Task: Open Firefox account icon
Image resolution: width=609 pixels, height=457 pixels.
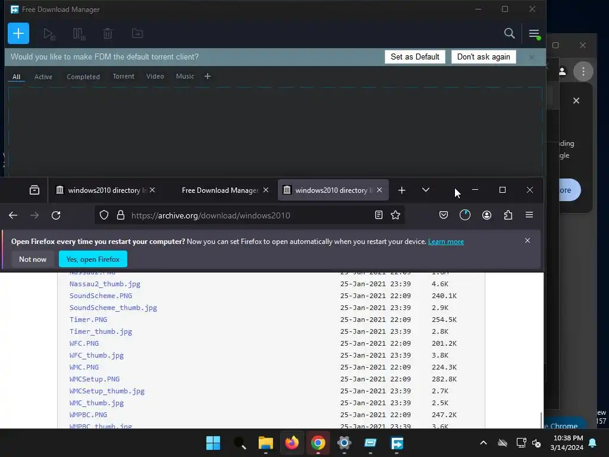Action: click(486, 215)
